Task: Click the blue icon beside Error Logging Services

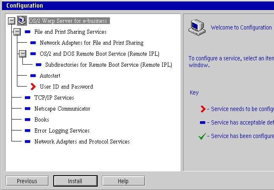Action: (27, 130)
